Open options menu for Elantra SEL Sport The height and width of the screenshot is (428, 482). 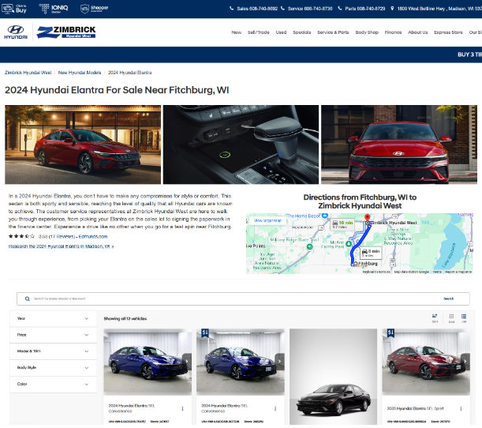pyautogui.click(x=461, y=408)
